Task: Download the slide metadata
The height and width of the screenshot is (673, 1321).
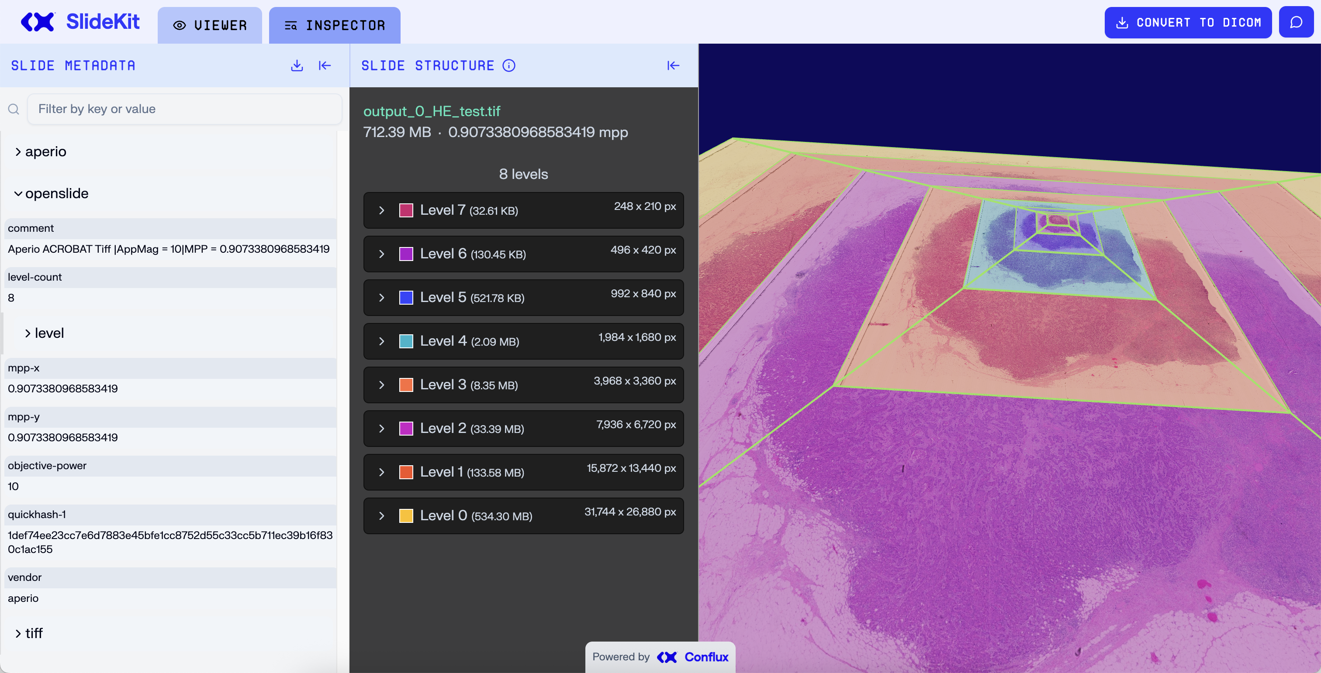Action: click(297, 65)
